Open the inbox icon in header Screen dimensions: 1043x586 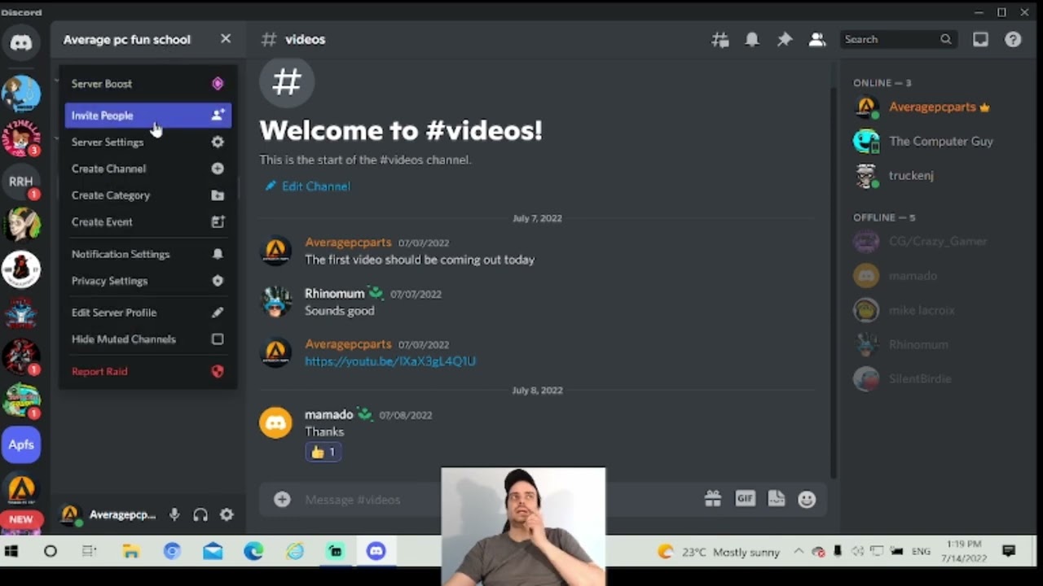pyautogui.click(x=980, y=39)
